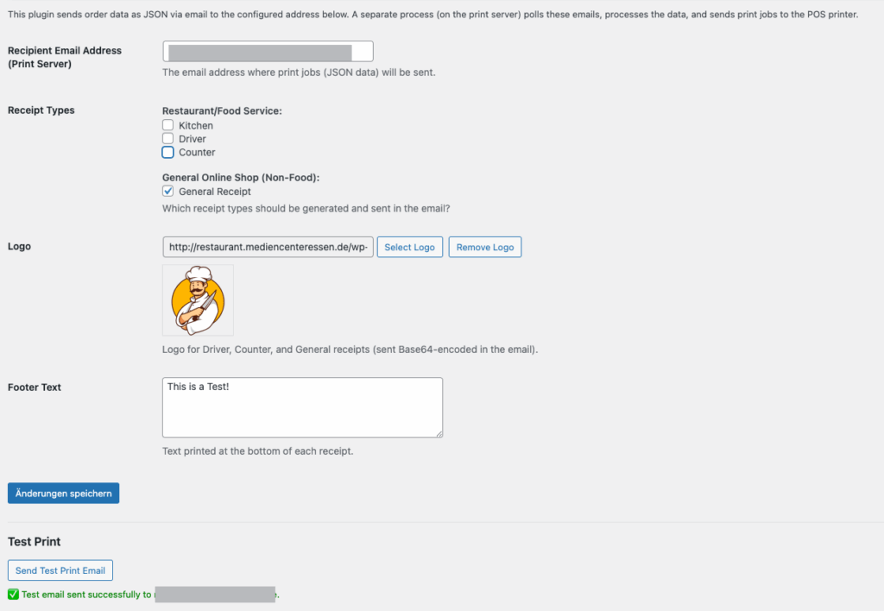Click the 'General Receipt' label text
This screenshot has height=611, width=884.
coord(215,192)
